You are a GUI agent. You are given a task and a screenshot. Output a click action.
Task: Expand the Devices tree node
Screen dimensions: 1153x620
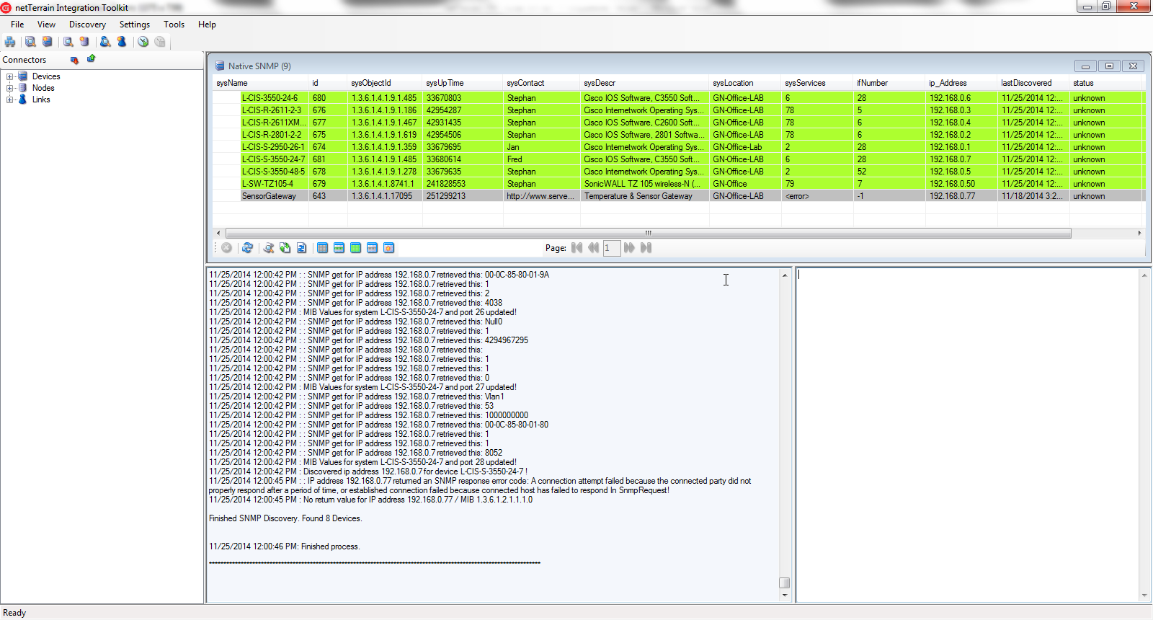(x=10, y=76)
